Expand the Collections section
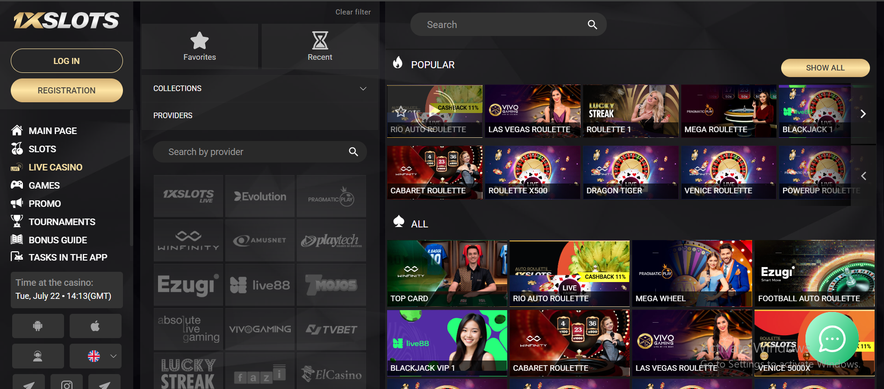Image resolution: width=884 pixels, height=389 pixels. 260,88
